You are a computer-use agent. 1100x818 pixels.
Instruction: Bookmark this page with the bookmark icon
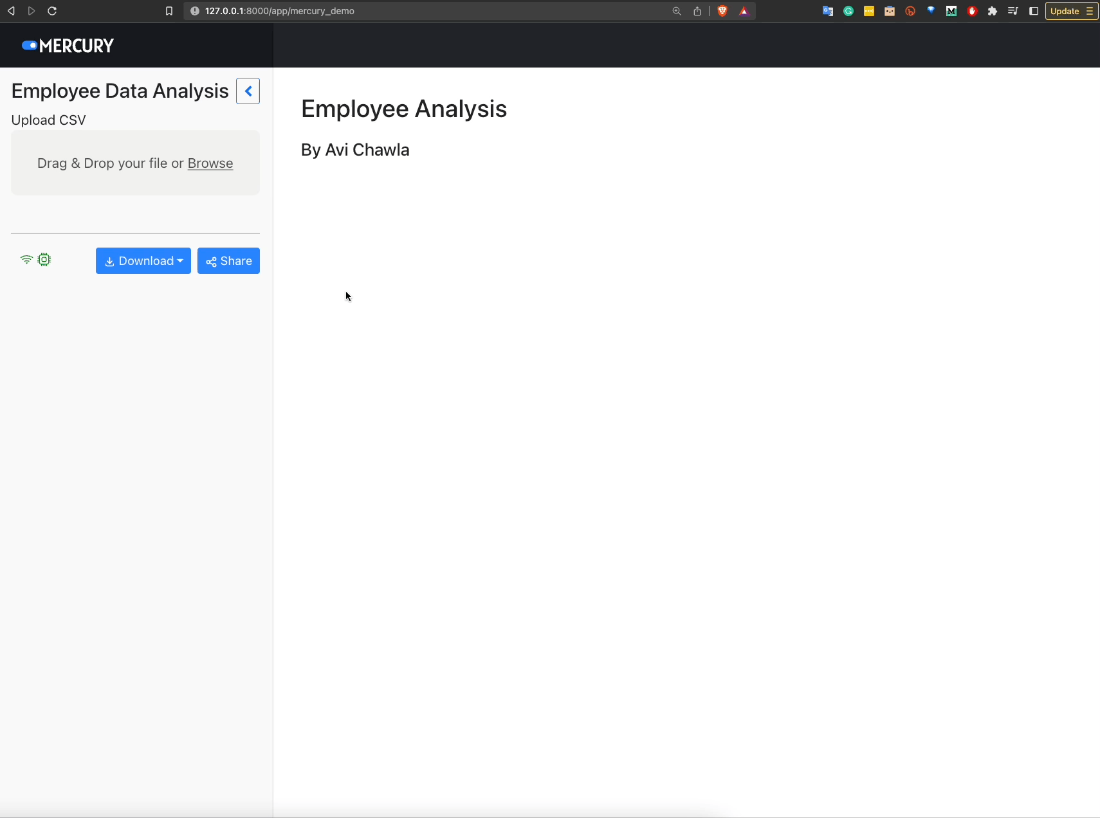pos(169,11)
